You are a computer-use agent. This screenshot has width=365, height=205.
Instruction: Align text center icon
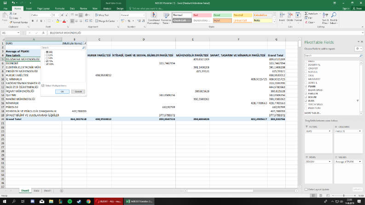pyautogui.click(x=76, y=21)
